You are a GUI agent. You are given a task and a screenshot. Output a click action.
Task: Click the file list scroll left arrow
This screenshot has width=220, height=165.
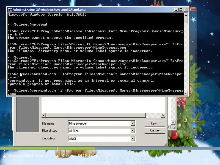[43, 115]
